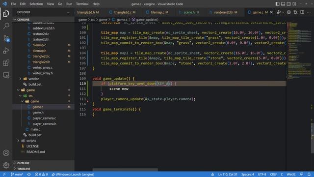Viewport: 314px width, 177px height.
Task: Open errors and warnings count in status bar
Action: pyautogui.click(x=41, y=175)
